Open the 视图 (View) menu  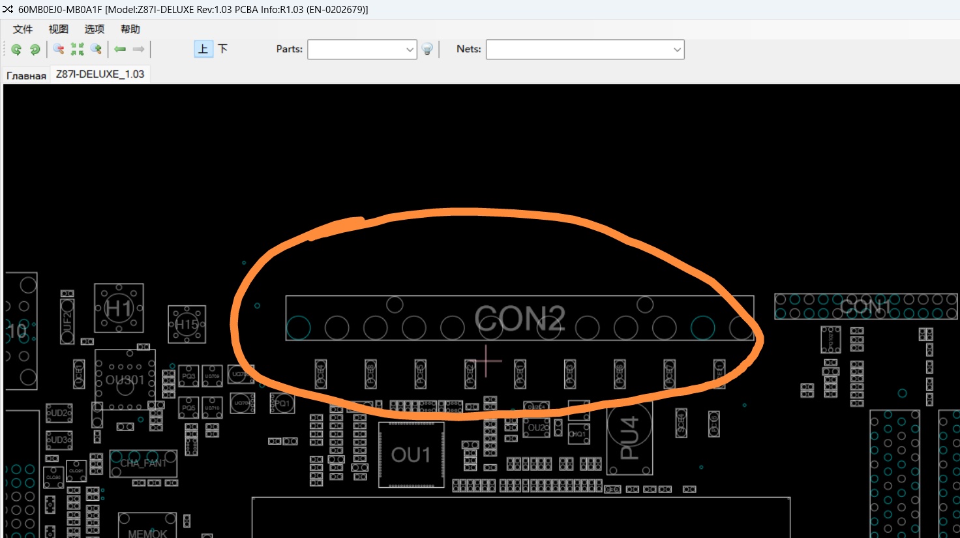pyautogui.click(x=58, y=29)
